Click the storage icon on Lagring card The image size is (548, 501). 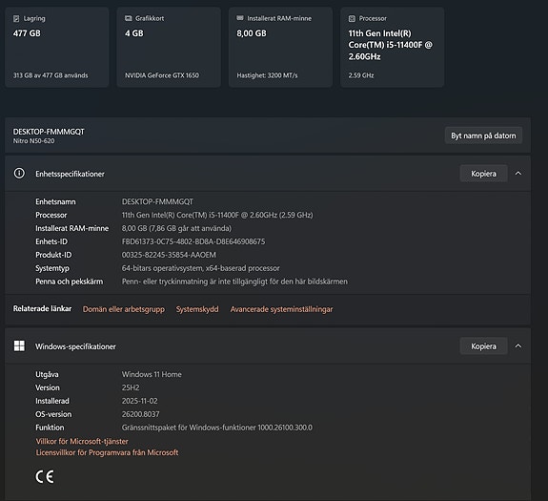16,18
